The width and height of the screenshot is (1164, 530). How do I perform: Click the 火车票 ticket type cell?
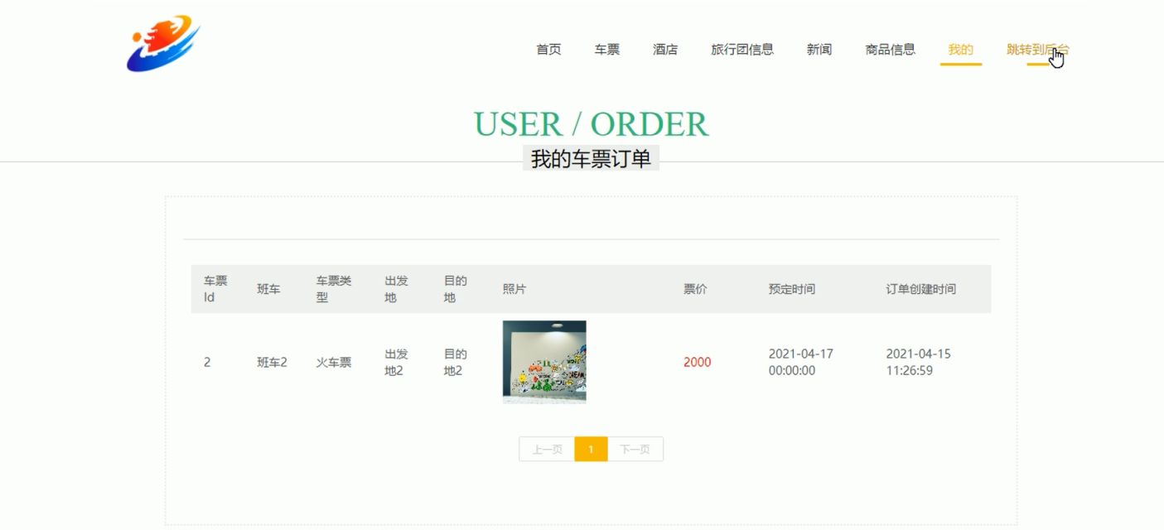[x=334, y=362]
